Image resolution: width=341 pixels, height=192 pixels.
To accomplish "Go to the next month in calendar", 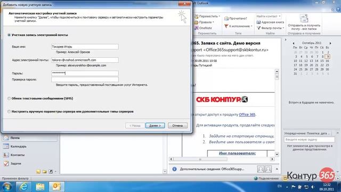I will coord(330,43).
